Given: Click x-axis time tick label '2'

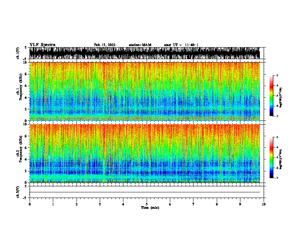Looking at the screenshot, I should point(76,204).
